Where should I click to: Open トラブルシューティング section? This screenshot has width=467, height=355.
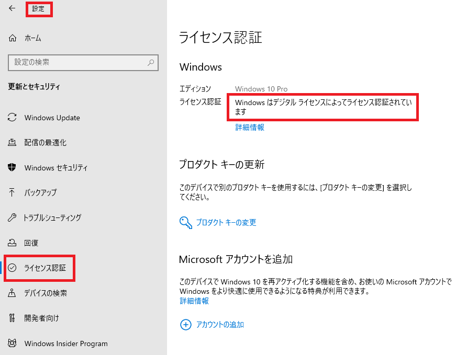[52, 217]
